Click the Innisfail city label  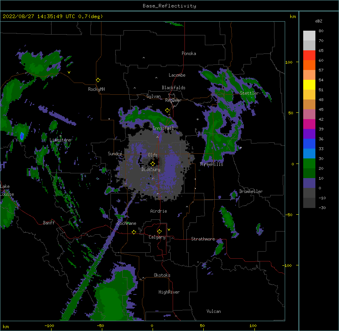click(163, 128)
